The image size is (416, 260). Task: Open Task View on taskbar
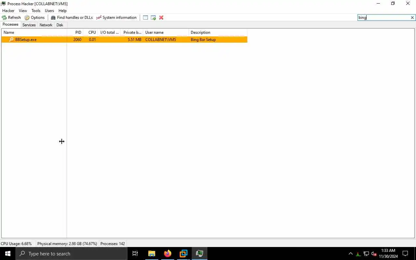tap(135, 253)
